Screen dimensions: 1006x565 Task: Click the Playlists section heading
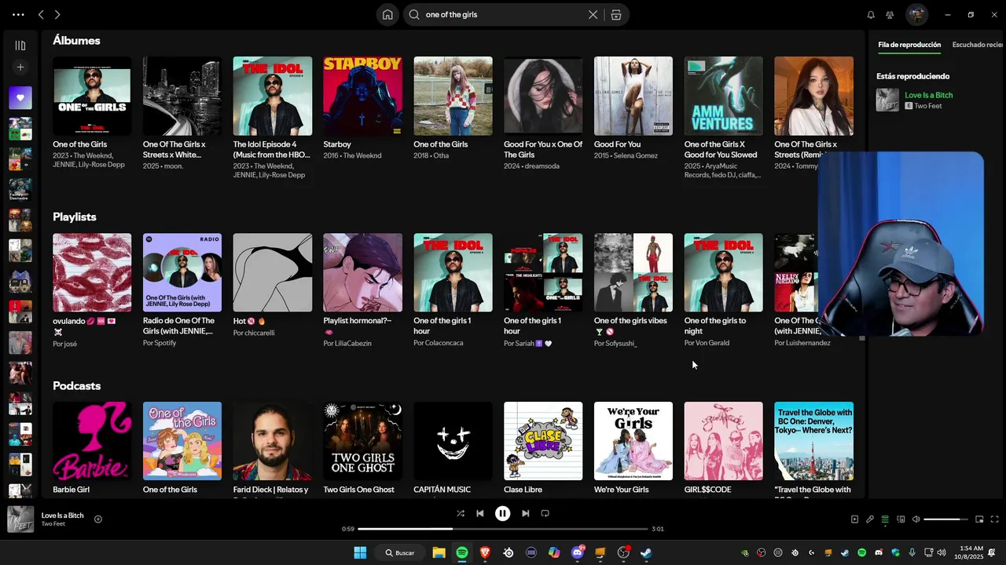75,217
